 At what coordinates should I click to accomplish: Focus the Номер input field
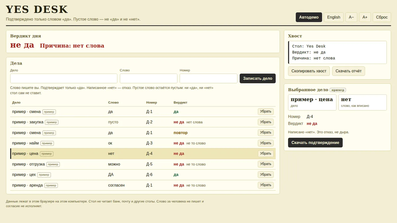pyautogui.click(x=208, y=78)
